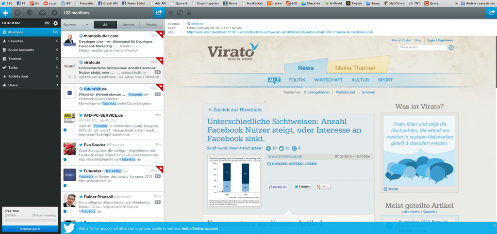Click the Rainer Praesoll profile thumbnail
497x234 pixels.
pos(69,201)
